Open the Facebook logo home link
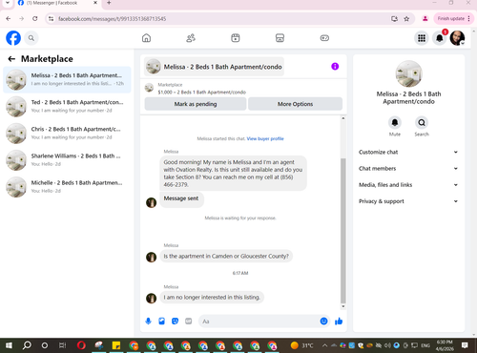Image resolution: width=477 pixels, height=353 pixels. [x=13, y=38]
